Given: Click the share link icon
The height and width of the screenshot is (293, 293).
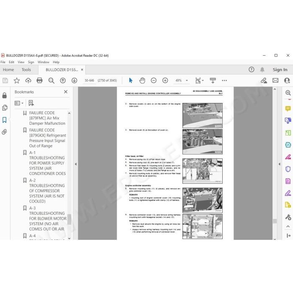Looking at the screenshot, I should pos(264,80).
